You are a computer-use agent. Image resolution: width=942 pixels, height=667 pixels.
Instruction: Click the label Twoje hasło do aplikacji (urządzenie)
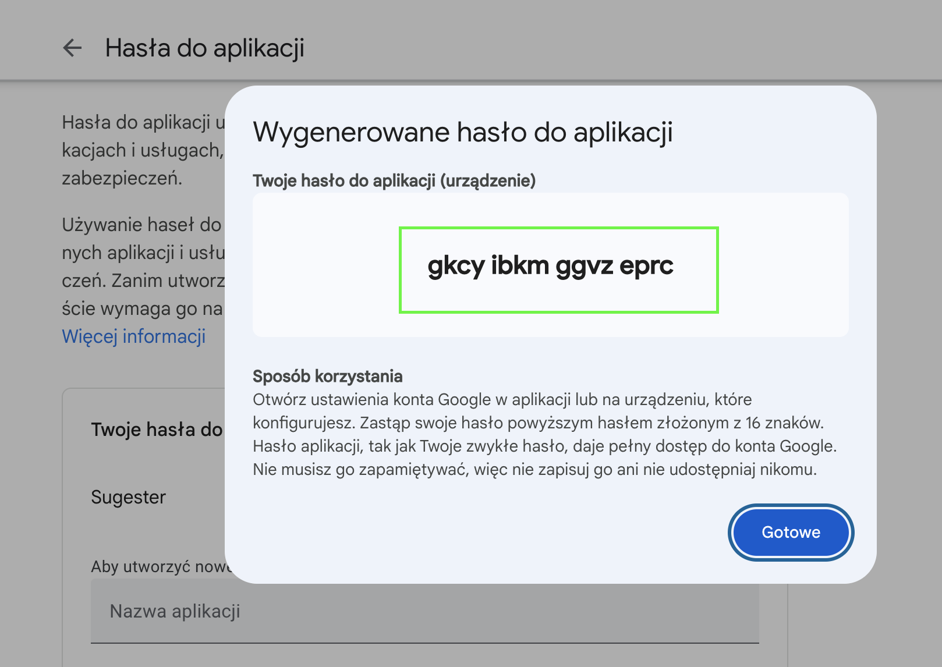[395, 180]
